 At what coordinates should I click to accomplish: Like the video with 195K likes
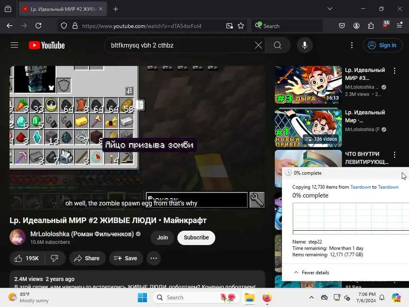pos(27,258)
